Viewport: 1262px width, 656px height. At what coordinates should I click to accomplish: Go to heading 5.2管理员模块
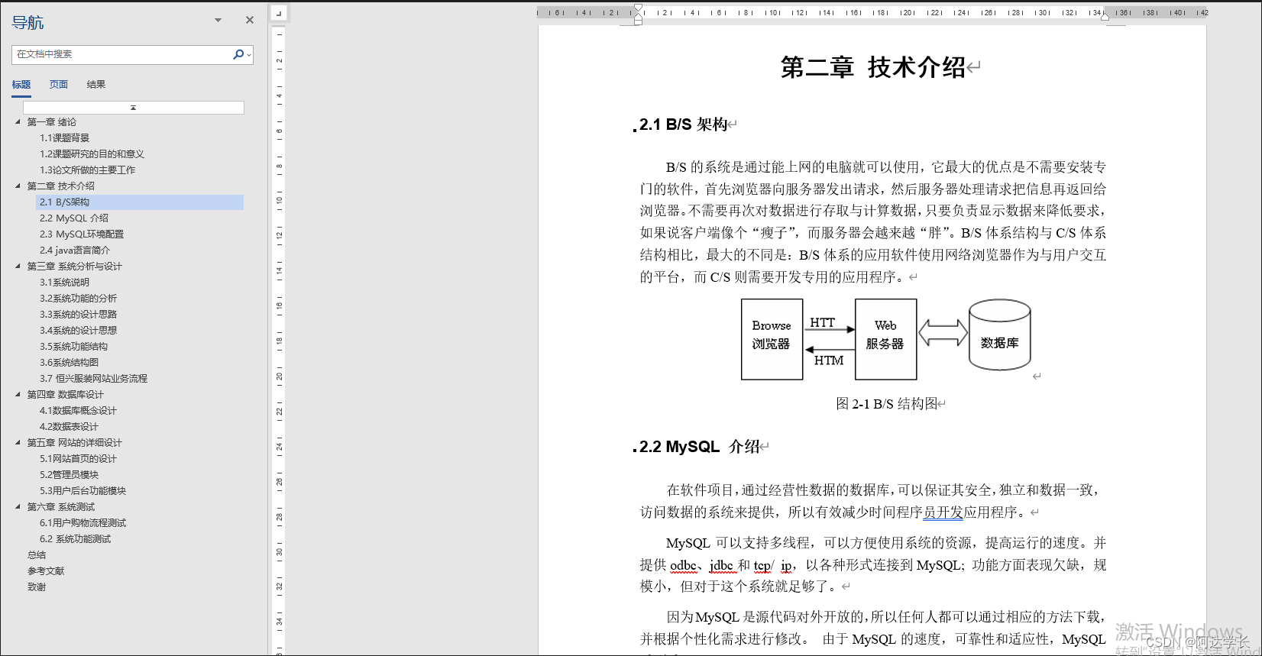point(70,475)
